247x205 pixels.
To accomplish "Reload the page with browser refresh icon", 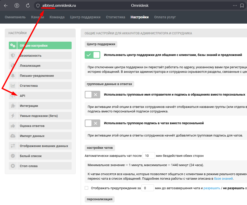I will (28, 6).
